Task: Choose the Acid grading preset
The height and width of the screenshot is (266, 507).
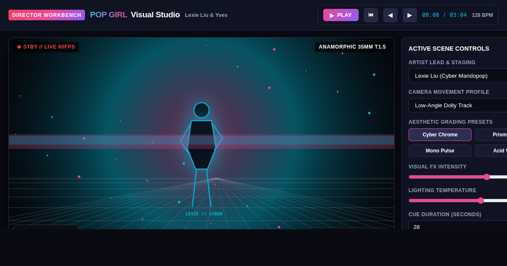Action: [491, 151]
